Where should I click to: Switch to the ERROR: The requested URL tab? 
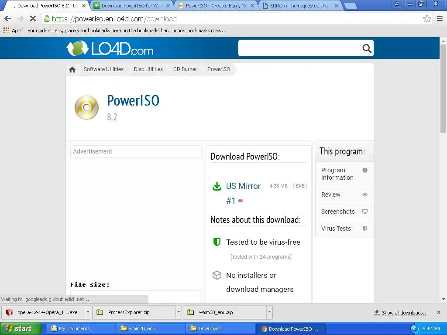click(299, 6)
